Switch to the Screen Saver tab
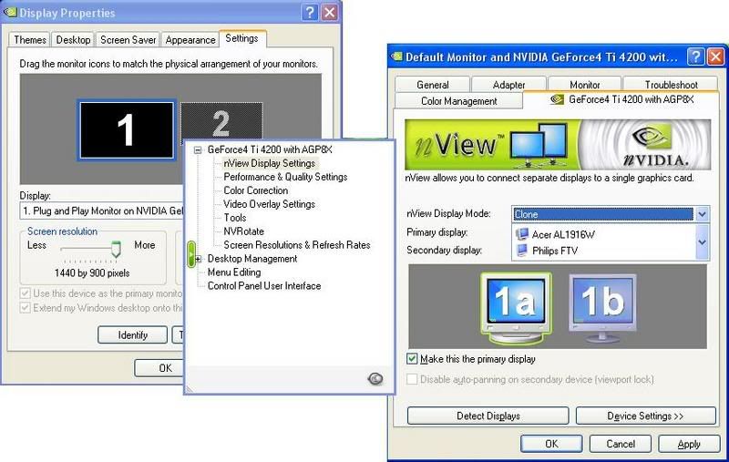729x462 pixels. (128, 39)
